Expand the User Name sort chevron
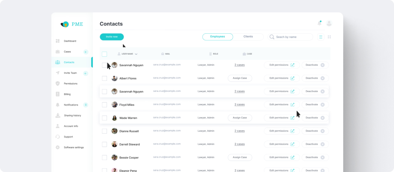 tap(136, 54)
